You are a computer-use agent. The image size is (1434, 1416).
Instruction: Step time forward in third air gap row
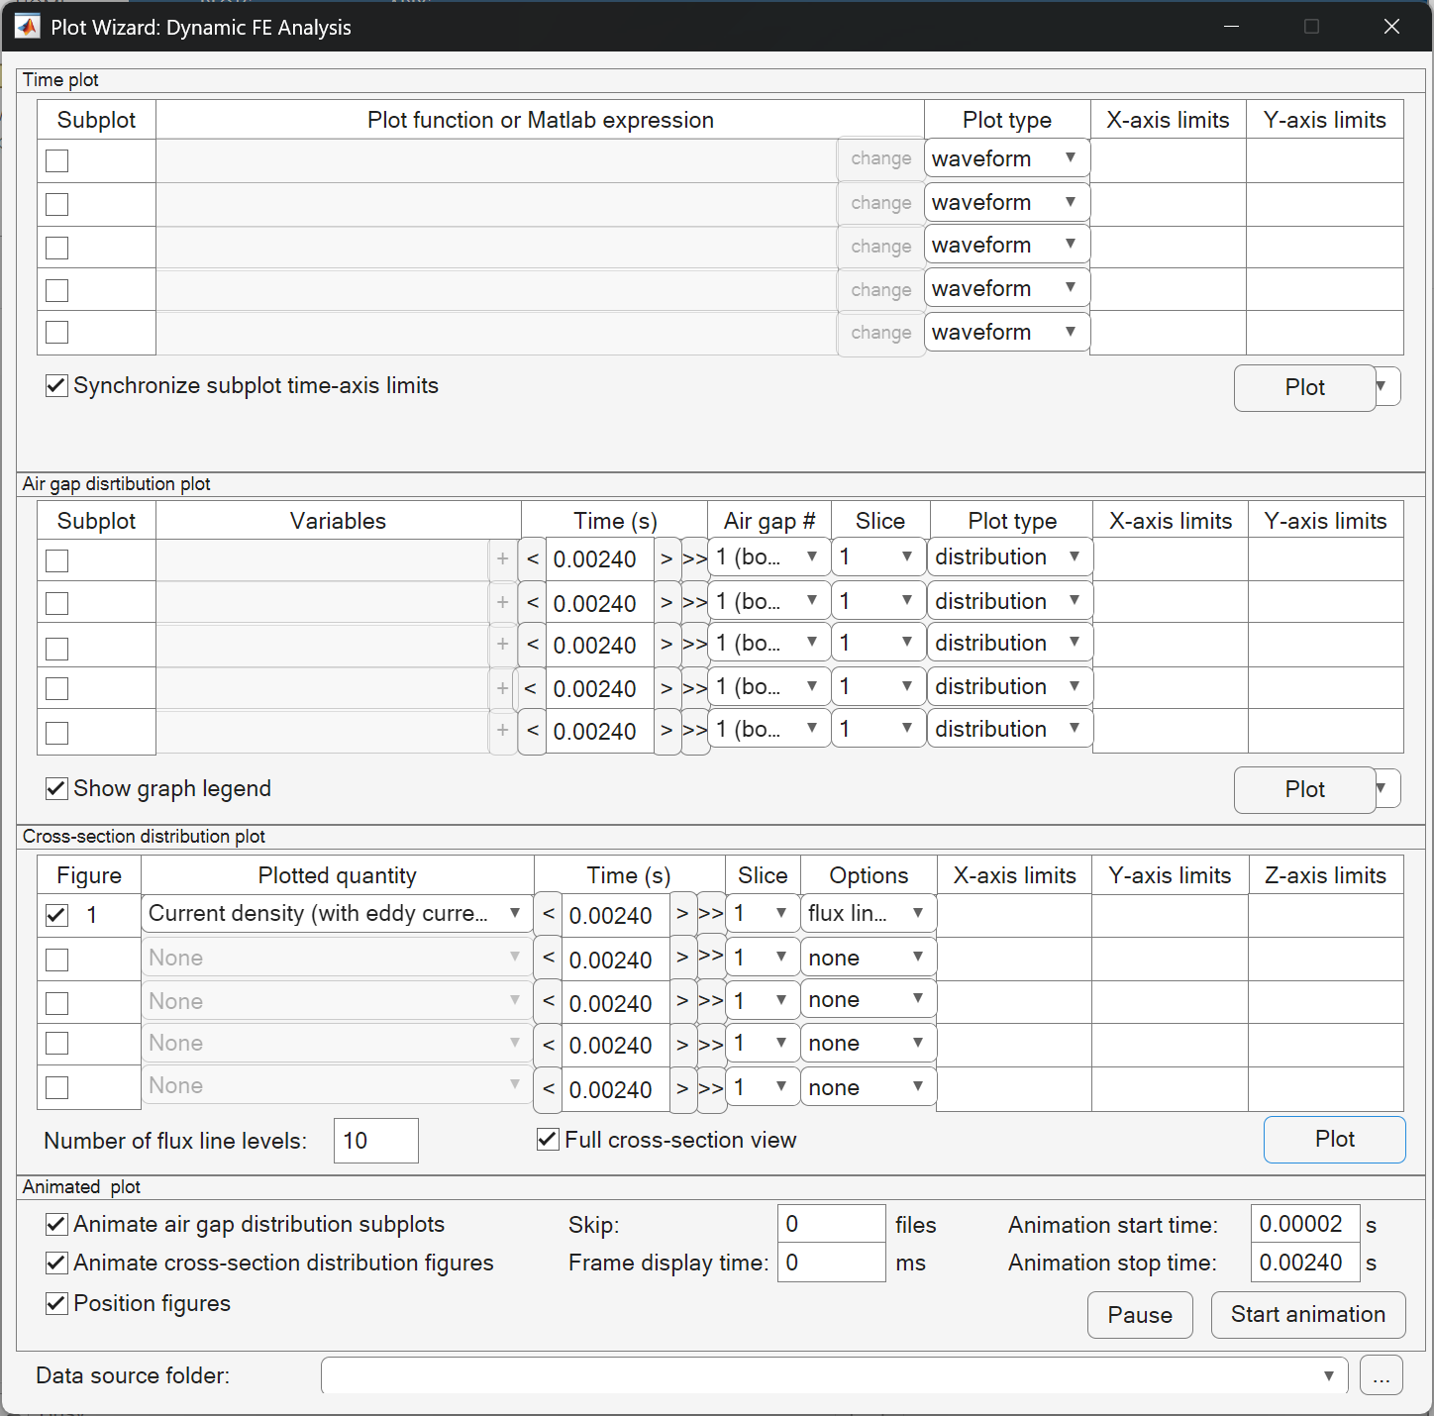point(666,645)
